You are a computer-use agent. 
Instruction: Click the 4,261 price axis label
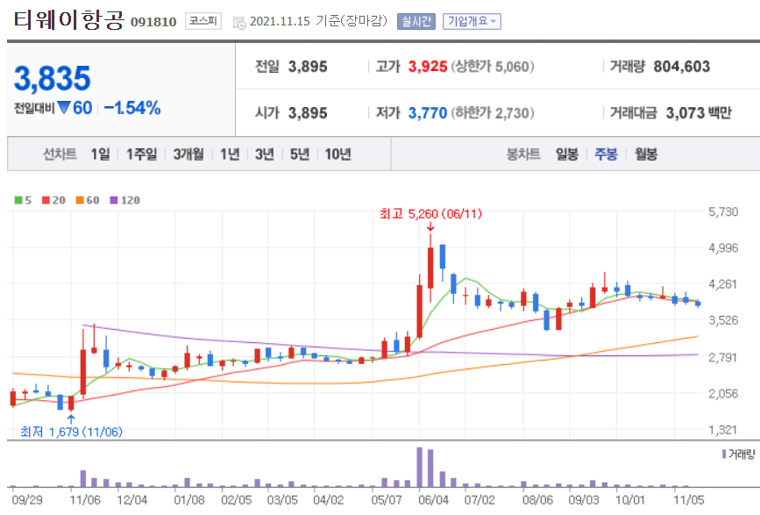coord(723,284)
